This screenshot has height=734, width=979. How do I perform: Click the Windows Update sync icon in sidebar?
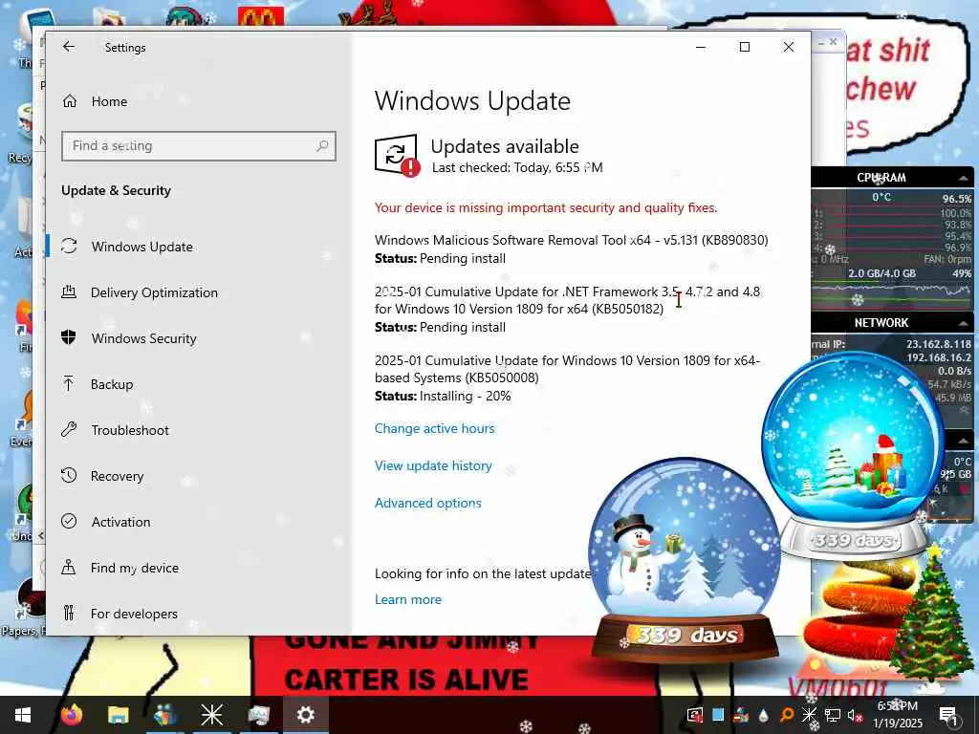pos(69,247)
